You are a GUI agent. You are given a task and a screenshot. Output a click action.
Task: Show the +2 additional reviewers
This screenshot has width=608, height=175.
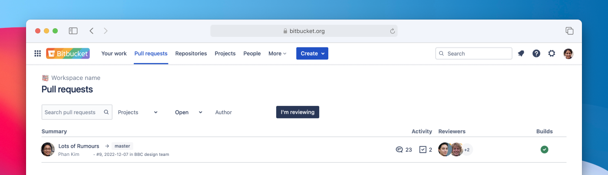[x=467, y=149]
